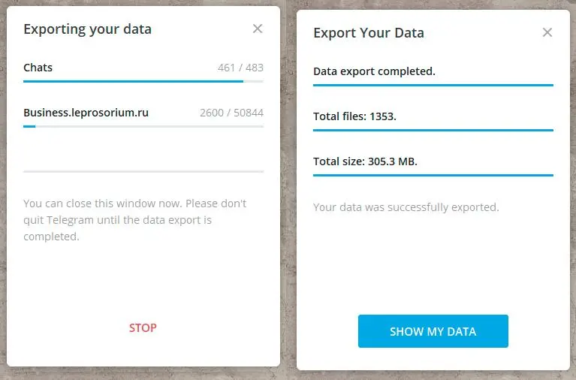Screen dimensions: 576x380
Task: Click the Exporting your data title
Action: click(x=87, y=29)
